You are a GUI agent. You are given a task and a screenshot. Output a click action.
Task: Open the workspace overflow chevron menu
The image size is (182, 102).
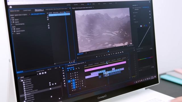pos(116,3)
